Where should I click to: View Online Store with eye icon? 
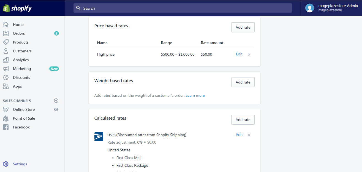[56, 109]
